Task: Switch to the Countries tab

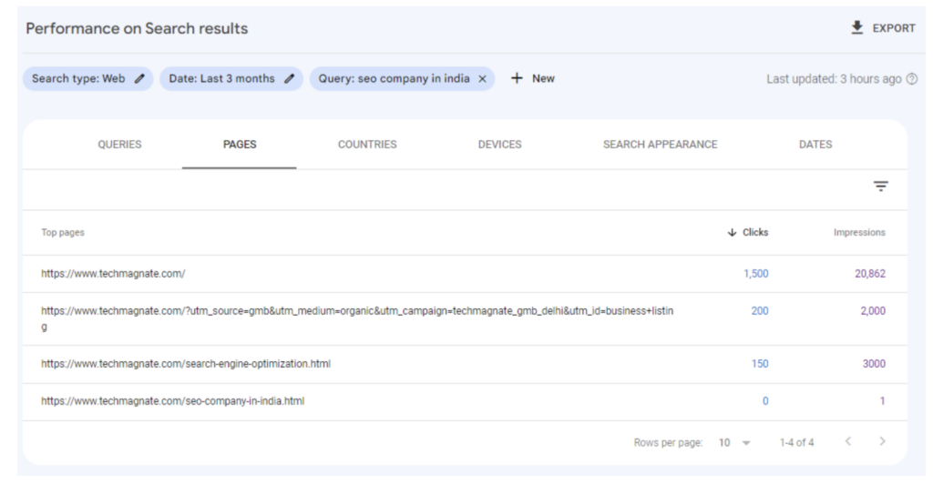Action: [x=367, y=145]
